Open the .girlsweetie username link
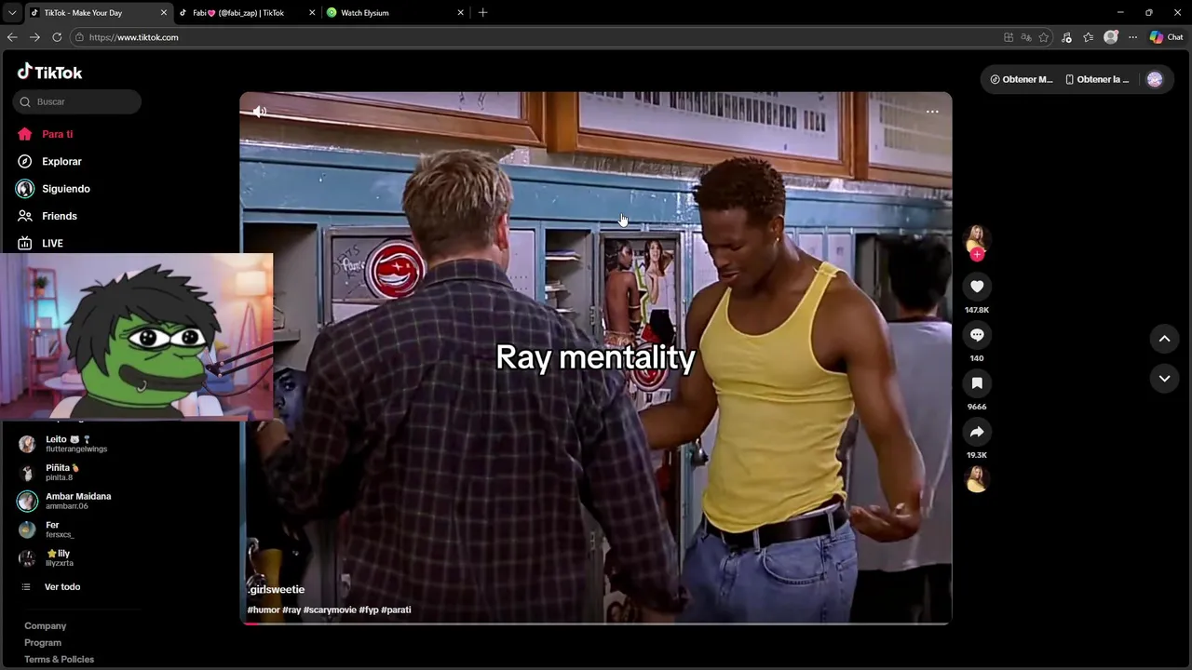The image size is (1192, 670). (277, 590)
